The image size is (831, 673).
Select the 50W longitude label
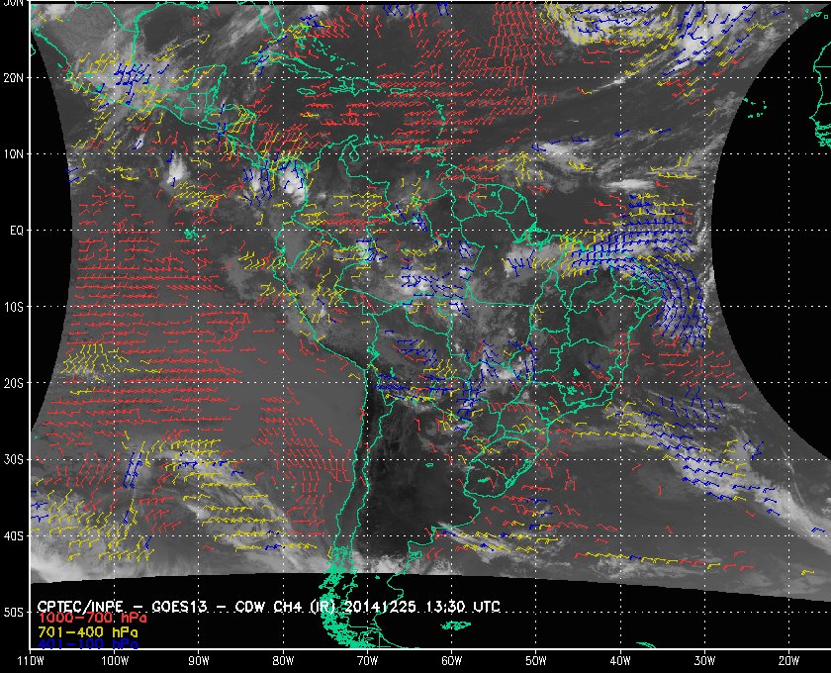(x=536, y=661)
